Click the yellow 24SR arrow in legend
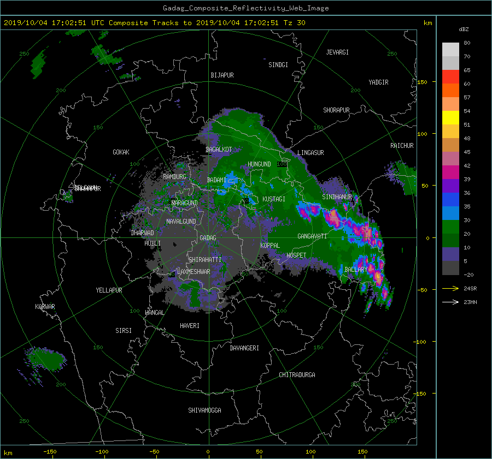492x459 pixels. [x=450, y=289]
